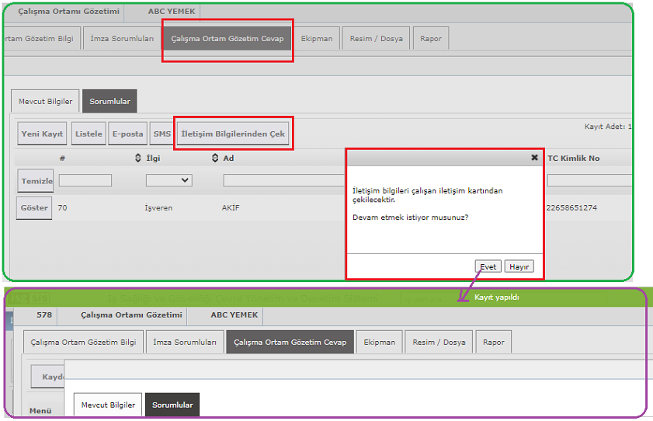Click the sort arrows beside İlgi column
Screen dimensions: 653x421
pyautogui.click(x=138, y=158)
